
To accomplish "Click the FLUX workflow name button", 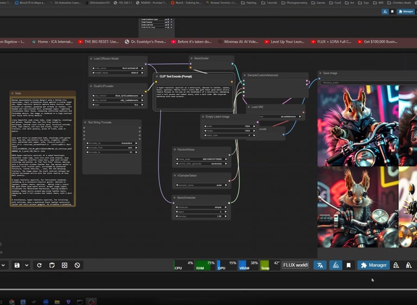I will (x=295, y=265).
